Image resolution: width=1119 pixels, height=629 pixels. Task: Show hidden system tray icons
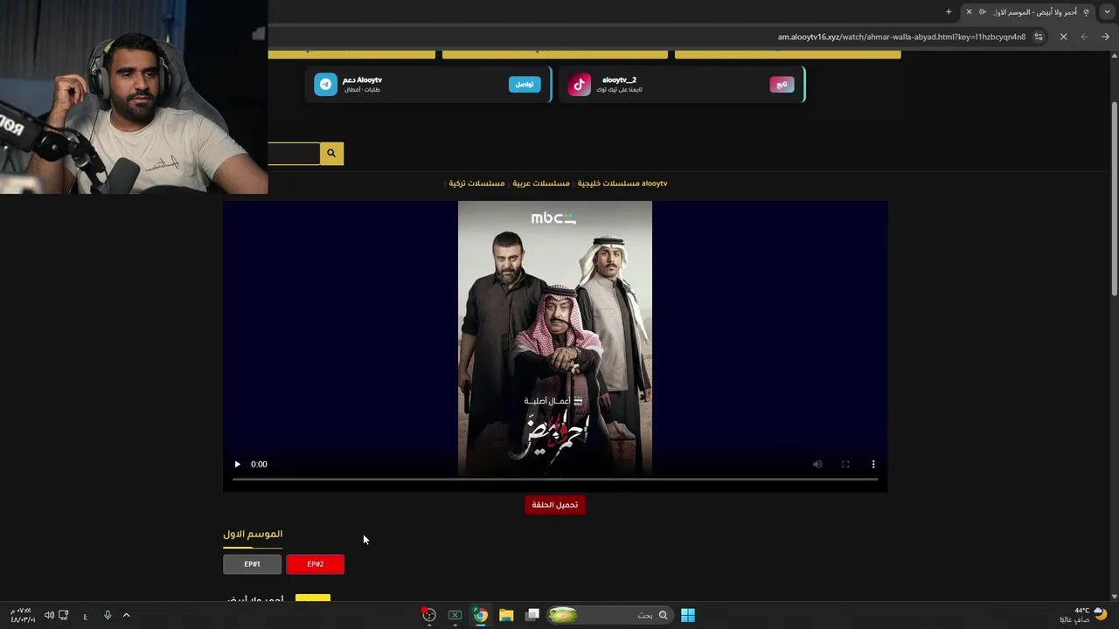pos(126,615)
